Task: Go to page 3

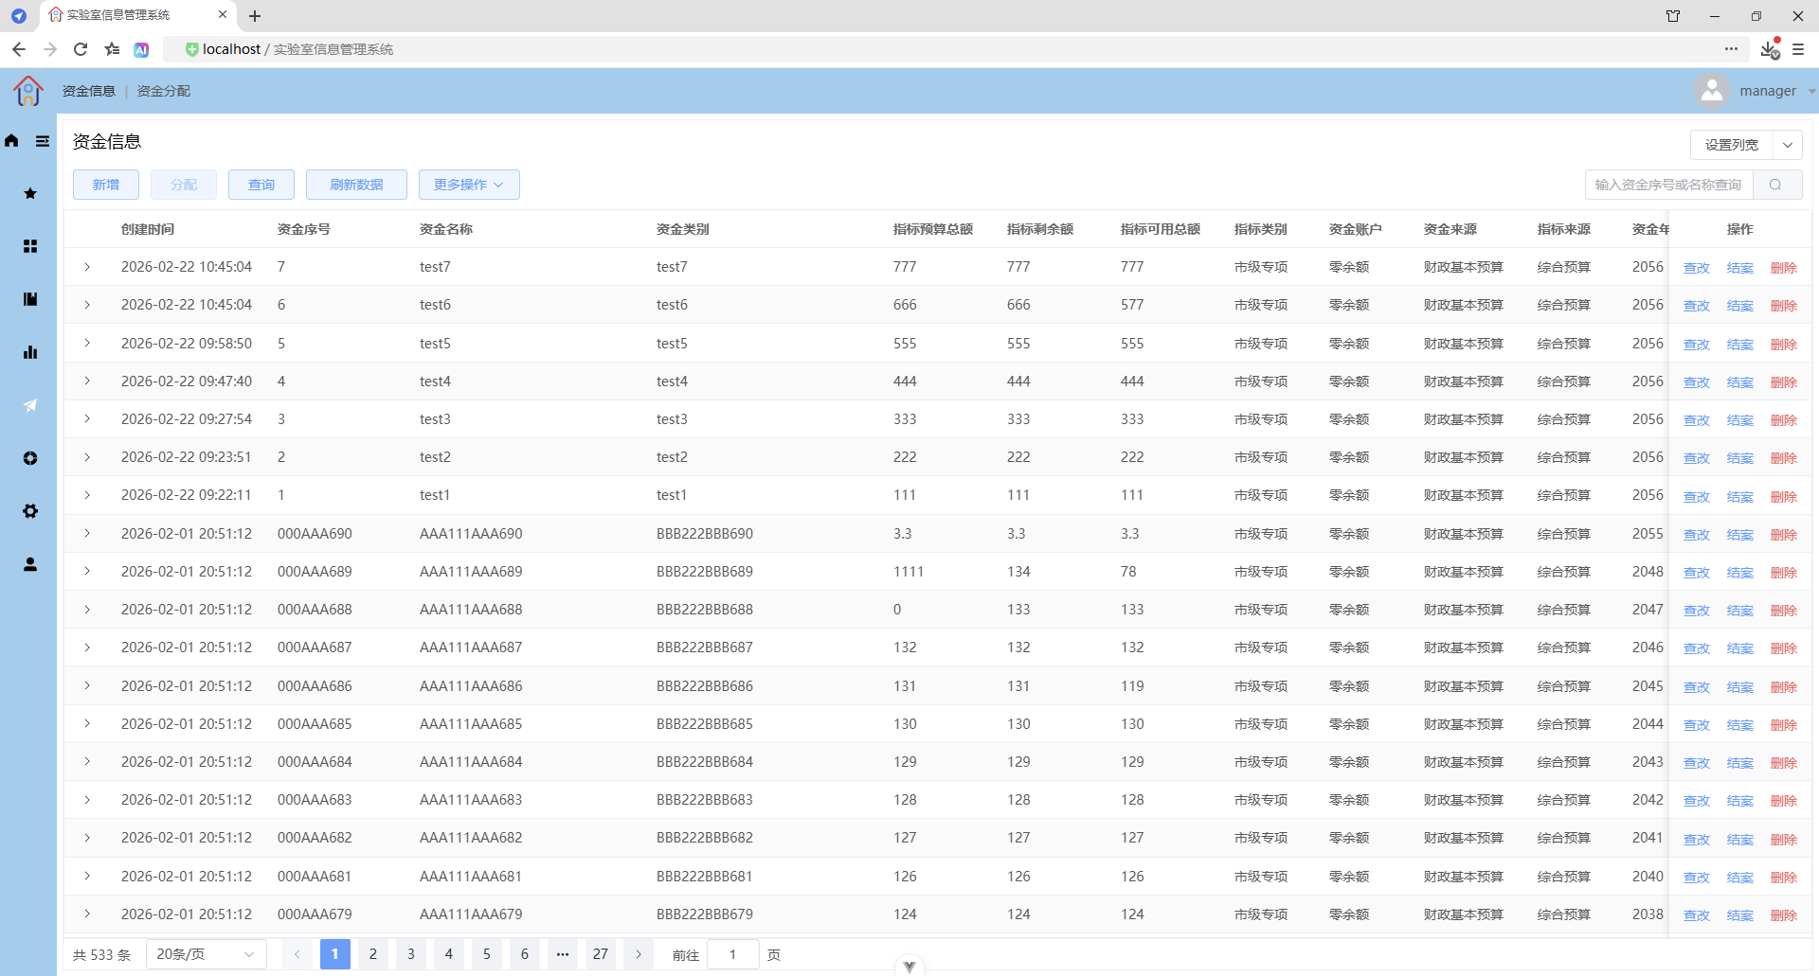Action: [x=411, y=954]
